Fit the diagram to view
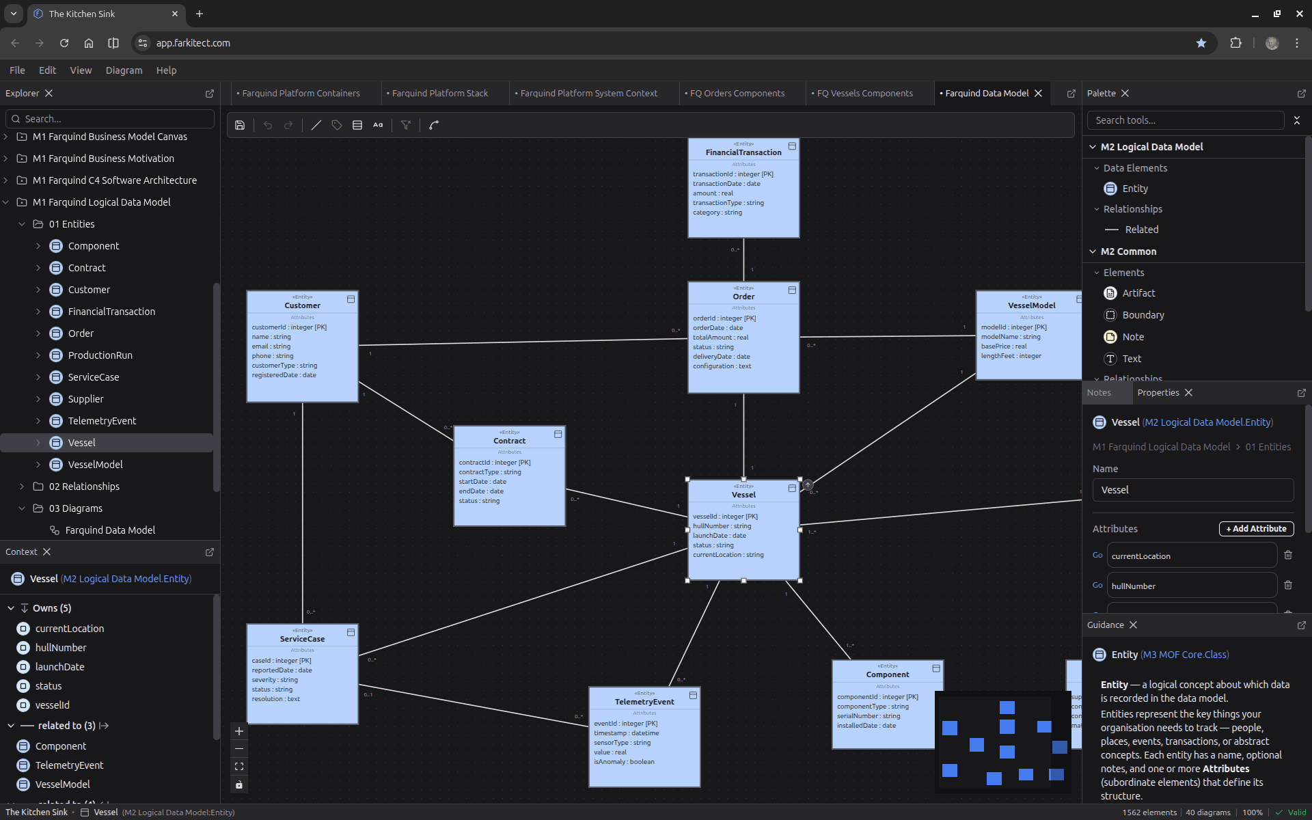 coord(239,767)
